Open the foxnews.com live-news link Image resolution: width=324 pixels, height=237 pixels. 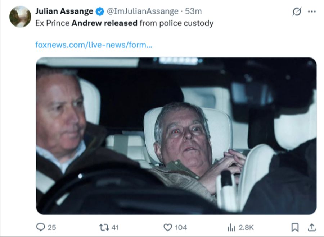point(94,45)
